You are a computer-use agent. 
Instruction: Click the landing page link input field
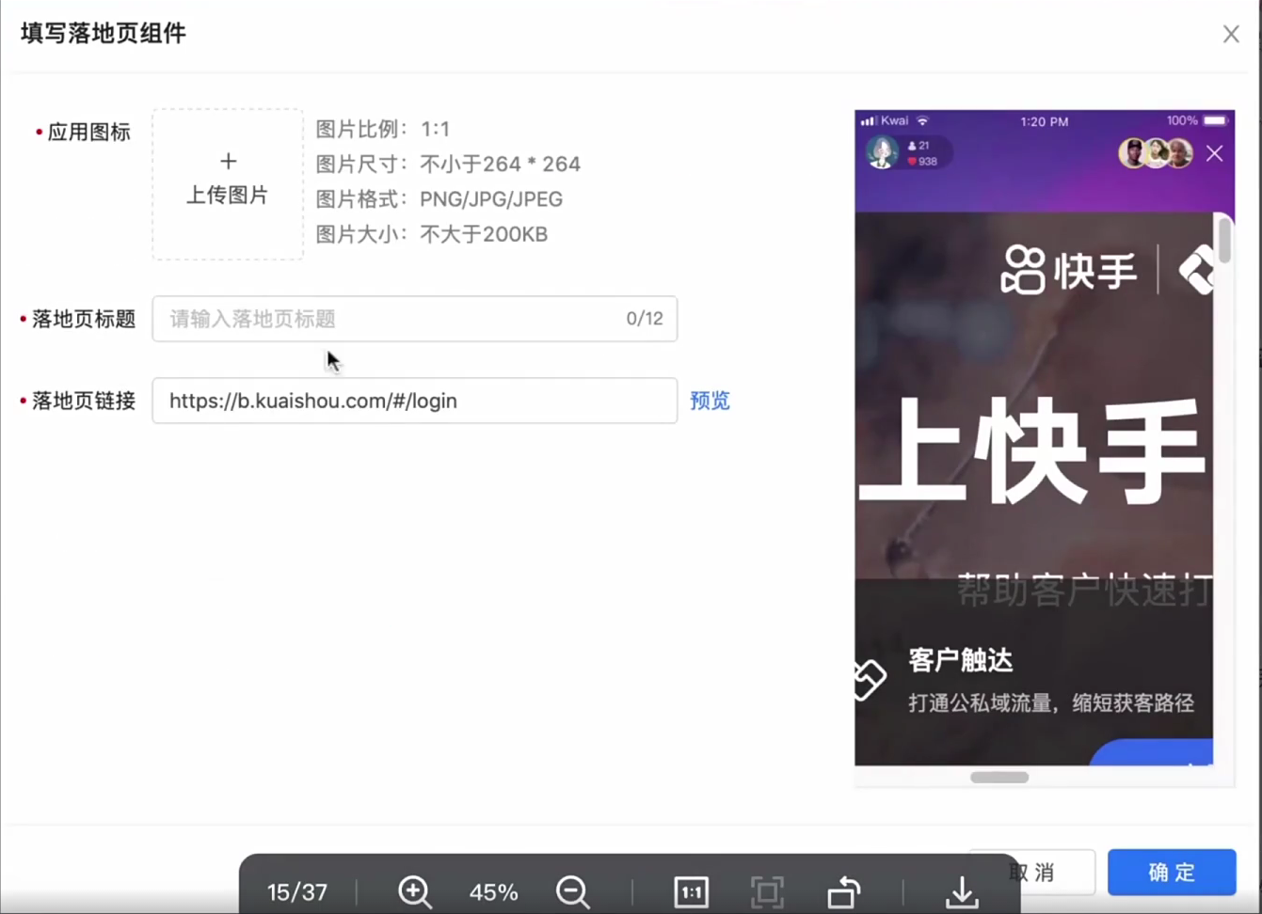pos(414,401)
